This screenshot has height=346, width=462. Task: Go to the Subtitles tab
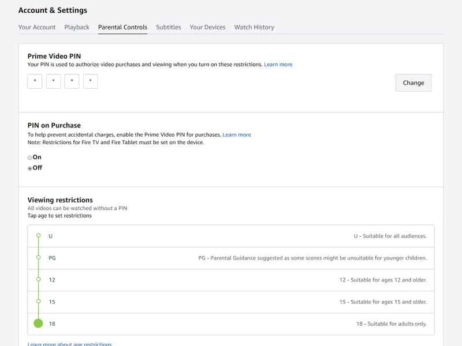pyautogui.click(x=168, y=27)
